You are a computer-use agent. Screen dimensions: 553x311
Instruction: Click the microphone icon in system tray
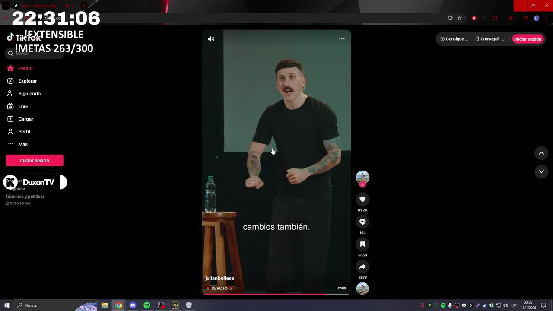450,305
